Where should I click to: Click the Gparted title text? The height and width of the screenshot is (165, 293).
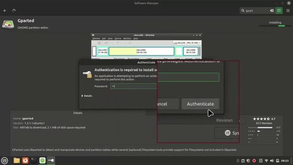(x=26, y=21)
